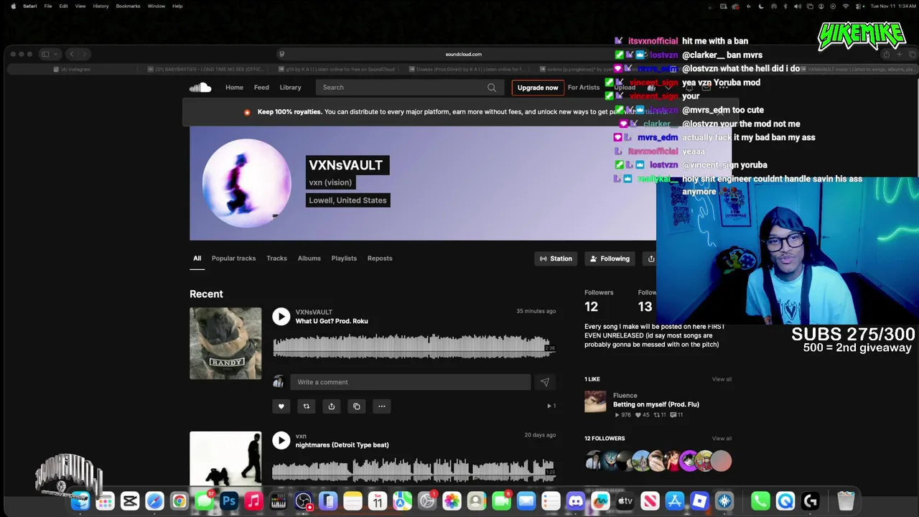Click the profile share icon next to Following
919x517 pixels.
651,258
